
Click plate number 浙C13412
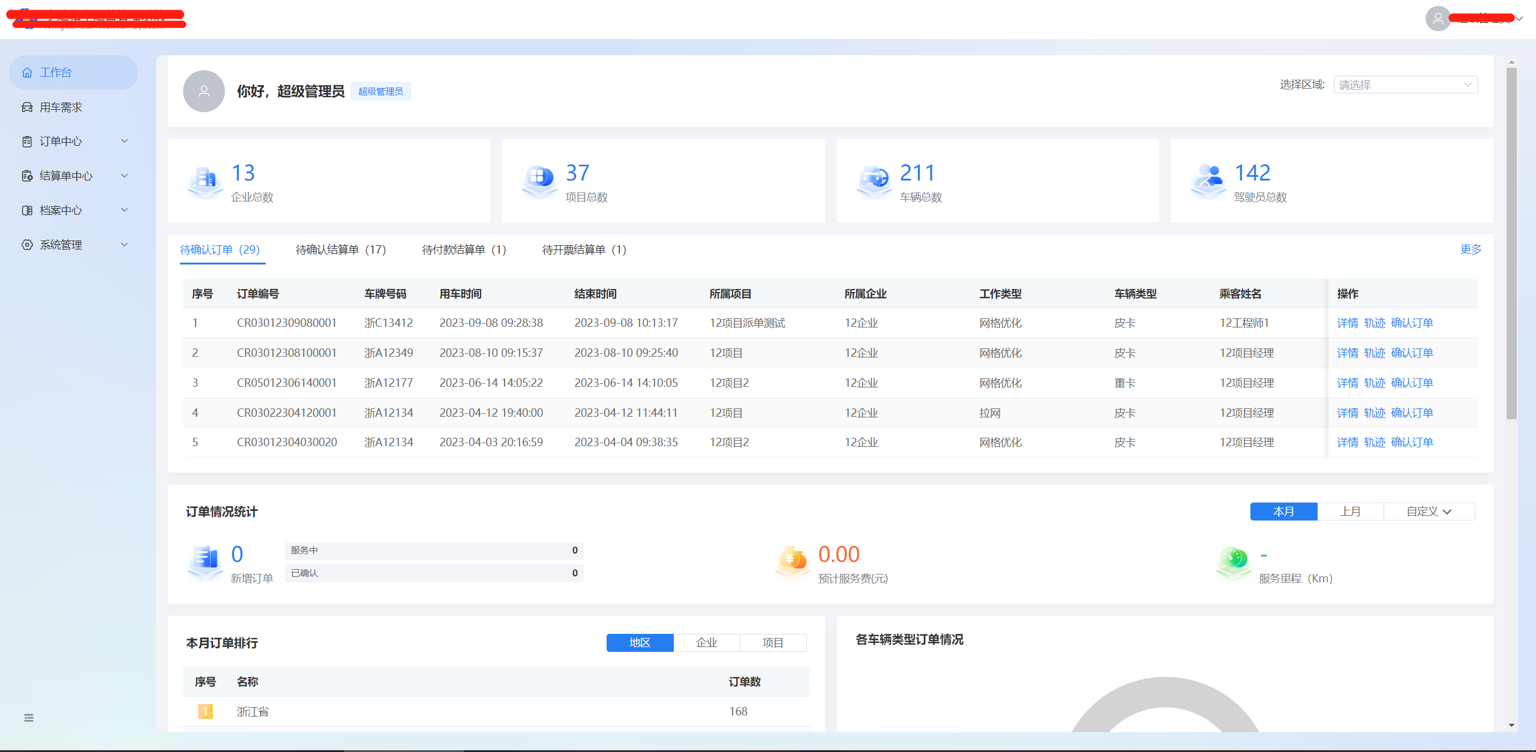(x=389, y=323)
